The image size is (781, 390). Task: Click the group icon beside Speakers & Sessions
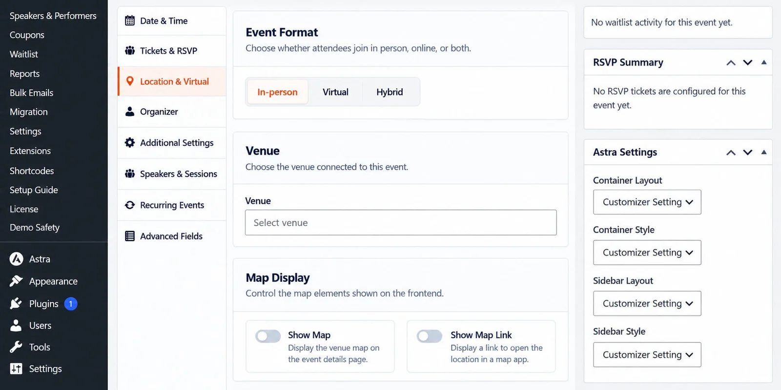pos(130,174)
